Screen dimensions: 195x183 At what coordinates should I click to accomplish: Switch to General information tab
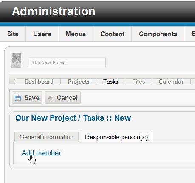46,137
